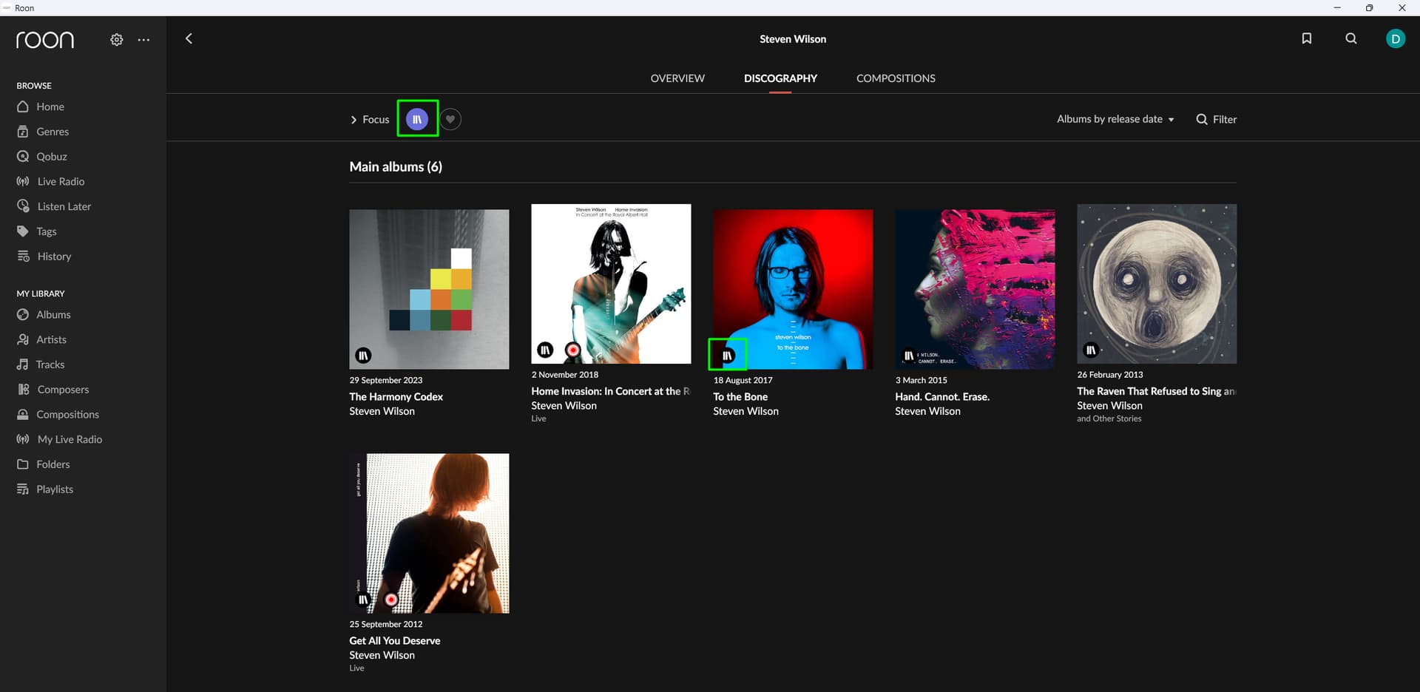
Task: Click library badge on To the Bone cover
Action: 727,356
